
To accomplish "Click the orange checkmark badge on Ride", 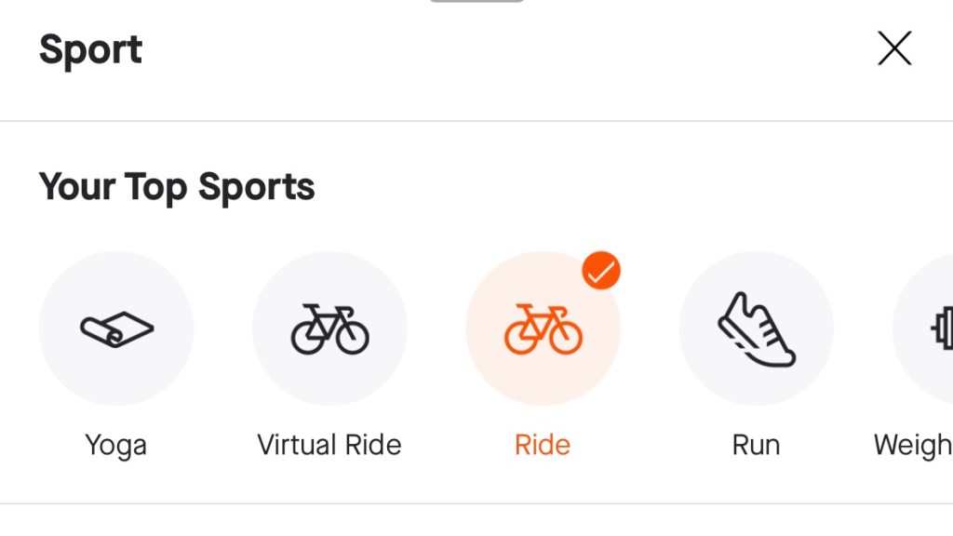I will pos(601,271).
